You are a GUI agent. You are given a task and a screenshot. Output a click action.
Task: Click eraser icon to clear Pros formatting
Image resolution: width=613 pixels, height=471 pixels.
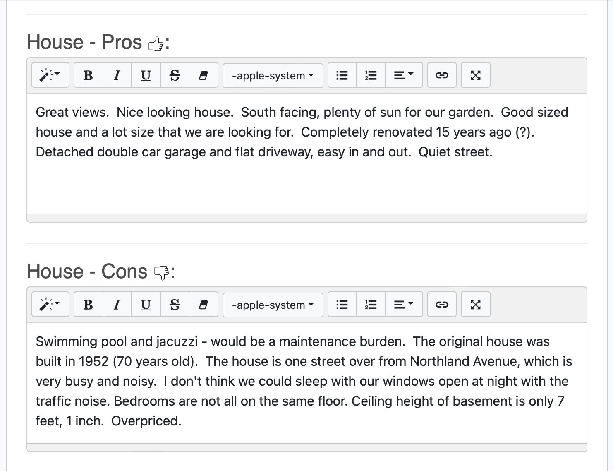[x=203, y=75]
